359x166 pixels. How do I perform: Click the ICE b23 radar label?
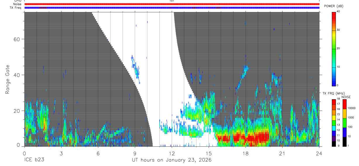34,160
